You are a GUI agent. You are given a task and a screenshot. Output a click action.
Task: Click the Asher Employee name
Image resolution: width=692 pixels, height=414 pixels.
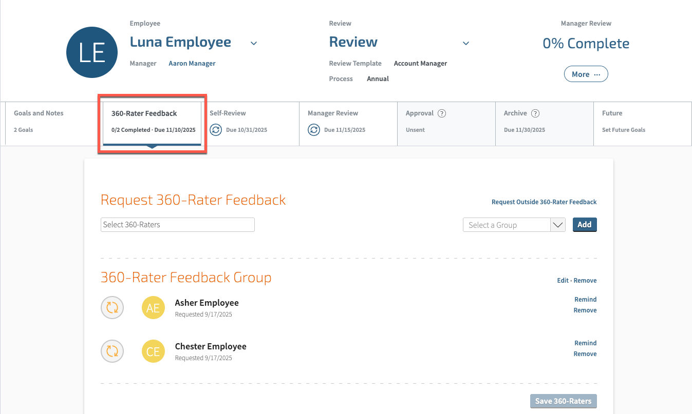207,303
